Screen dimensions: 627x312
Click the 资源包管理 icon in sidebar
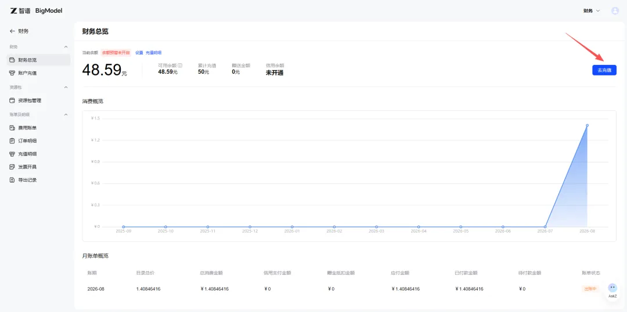(x=12, y=101)
